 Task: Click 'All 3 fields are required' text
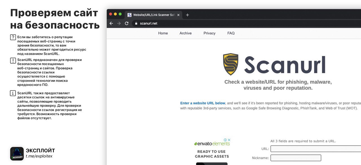coord(303,141)
